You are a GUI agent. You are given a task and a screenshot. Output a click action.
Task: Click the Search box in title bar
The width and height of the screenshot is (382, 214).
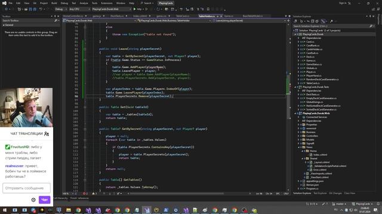[x=147, y=3]
